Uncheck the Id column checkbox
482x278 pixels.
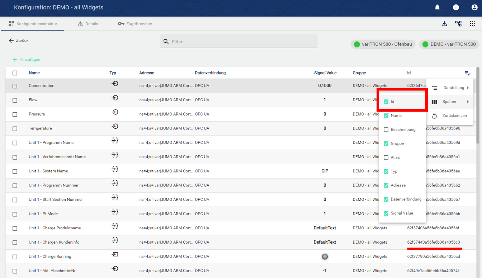tap(386, 102)
